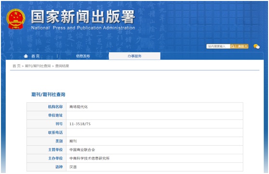Viewport: 269px width, 174px height.
Task: Select the 主管单位 row label
Action: [55, 149]
